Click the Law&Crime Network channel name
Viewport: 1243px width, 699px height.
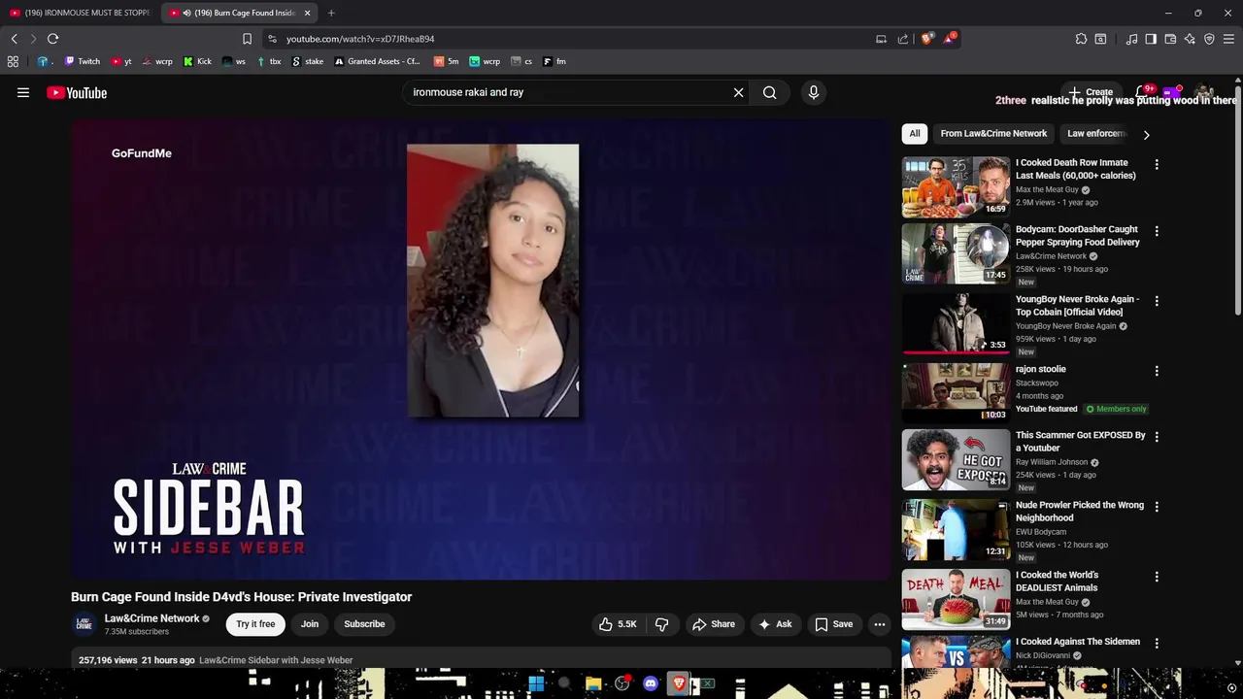[151, 618]
